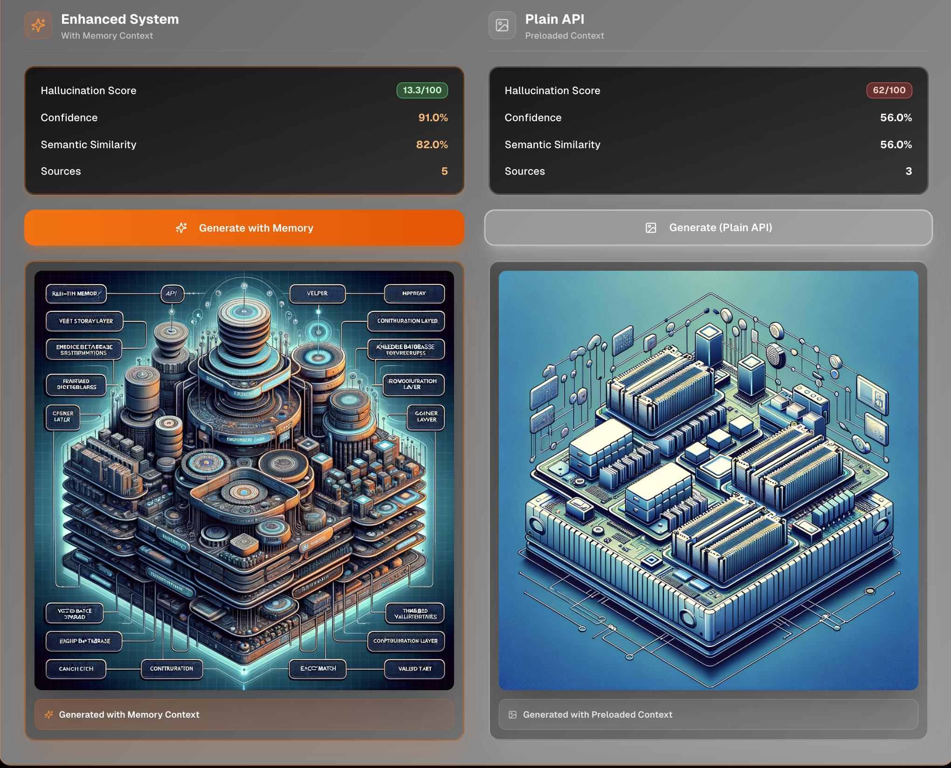Click Sources count 5 in Enhanced panel
This screenshot has width=951, height=768.
point(444,171)
